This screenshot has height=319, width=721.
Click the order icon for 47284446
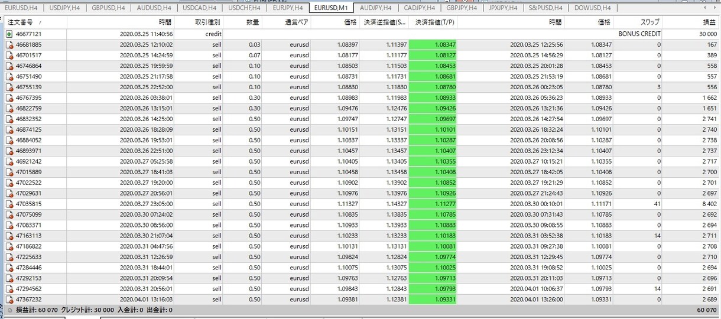coord(9,268)
